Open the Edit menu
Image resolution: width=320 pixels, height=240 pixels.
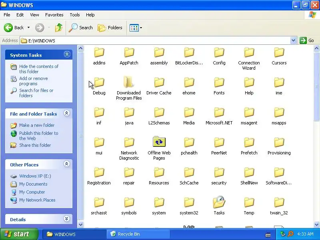(20, 15)
